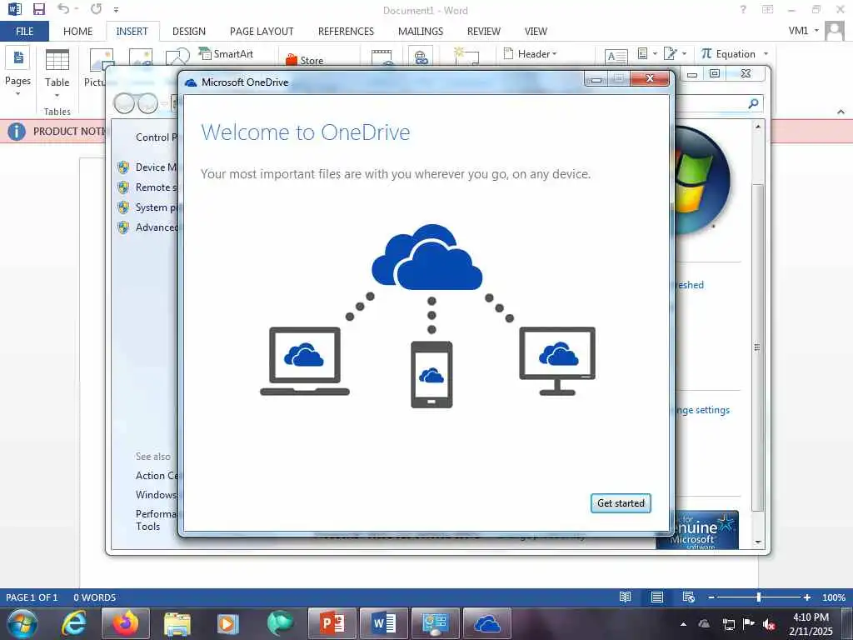Screen dimensions: 853x640
Task: Collapse the Word ribbon with the chevron
Action: 841,112
